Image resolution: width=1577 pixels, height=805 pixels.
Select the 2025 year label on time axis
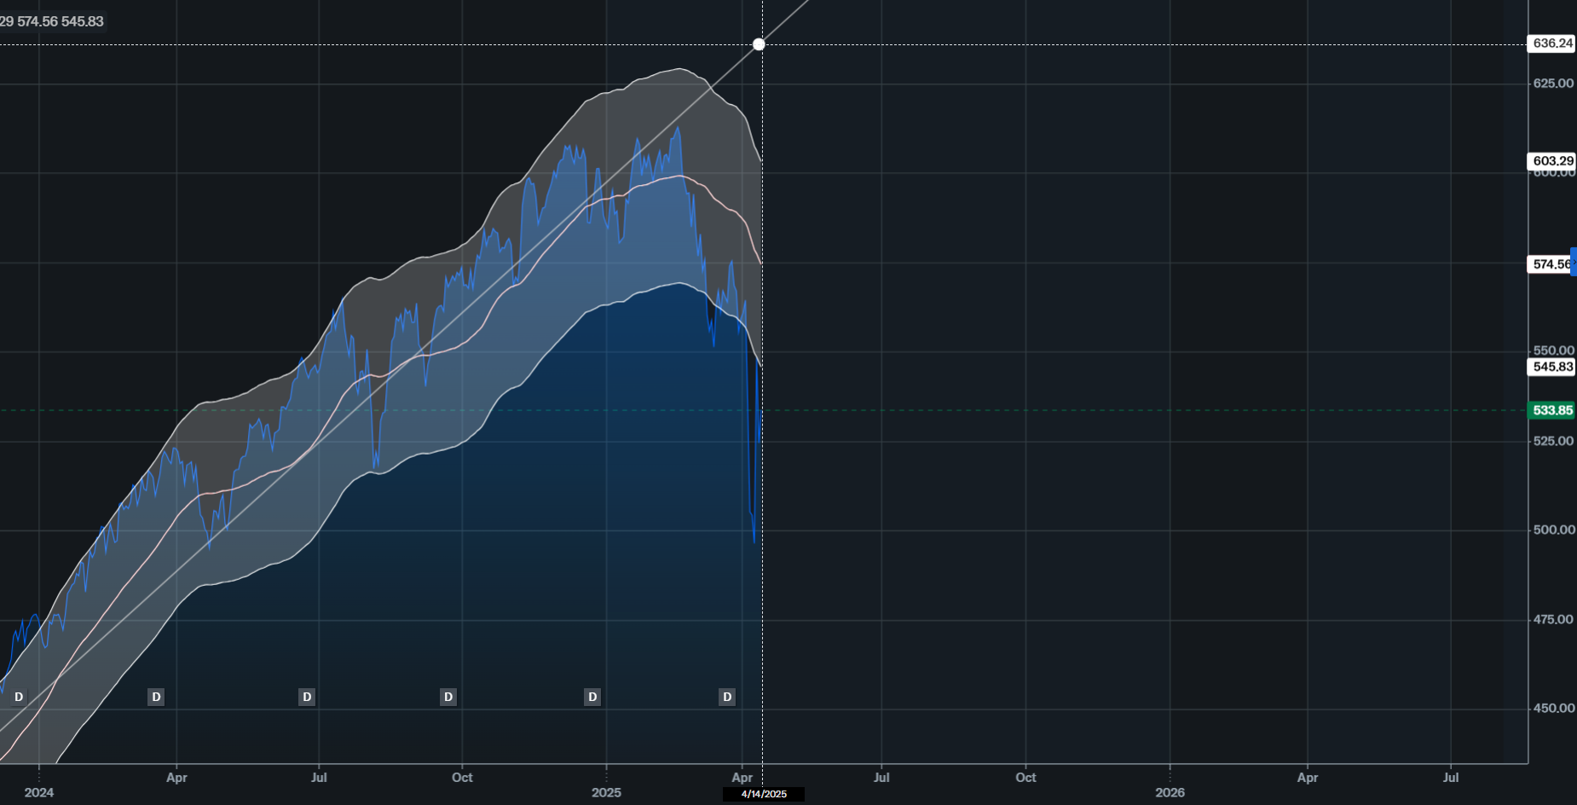[x=606, y=792]
